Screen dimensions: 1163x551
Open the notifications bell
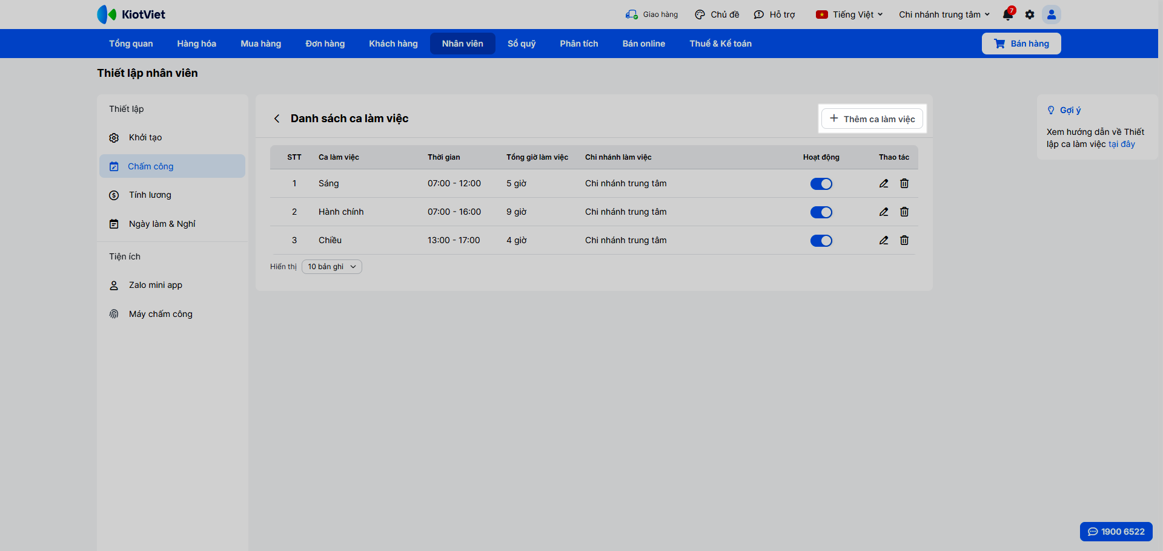coord(1009,14)
